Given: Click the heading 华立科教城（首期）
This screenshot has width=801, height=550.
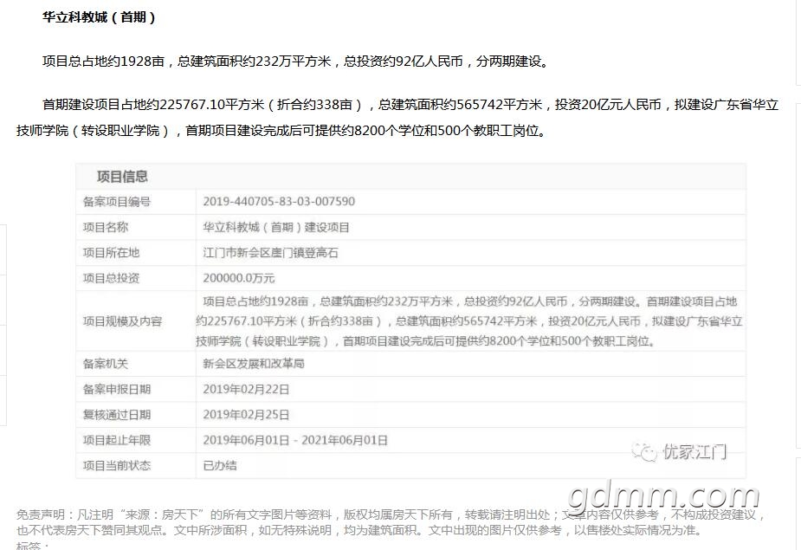Looking at the screenshot, I should pyautogui.click(x=99, y=17).
